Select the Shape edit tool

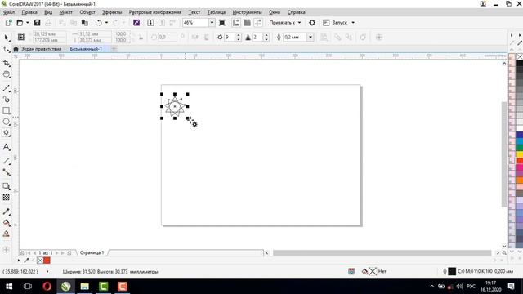click(x=7, y=50)
